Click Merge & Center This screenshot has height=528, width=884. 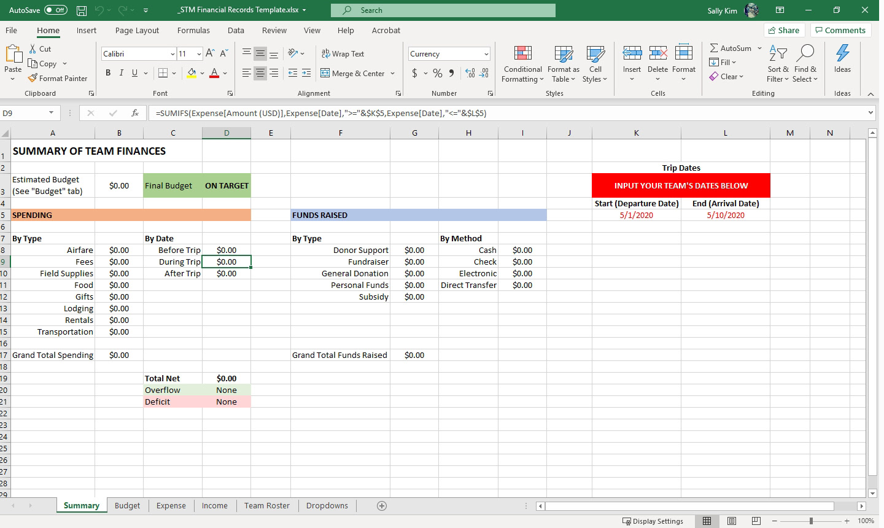(x=352, y=73)
